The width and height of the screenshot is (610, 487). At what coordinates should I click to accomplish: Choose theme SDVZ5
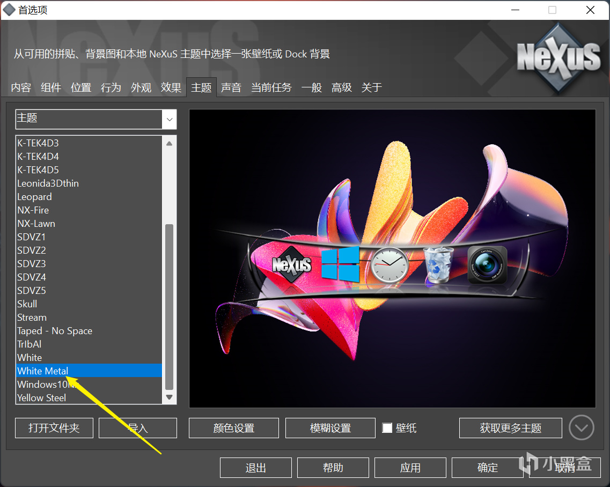89,291
